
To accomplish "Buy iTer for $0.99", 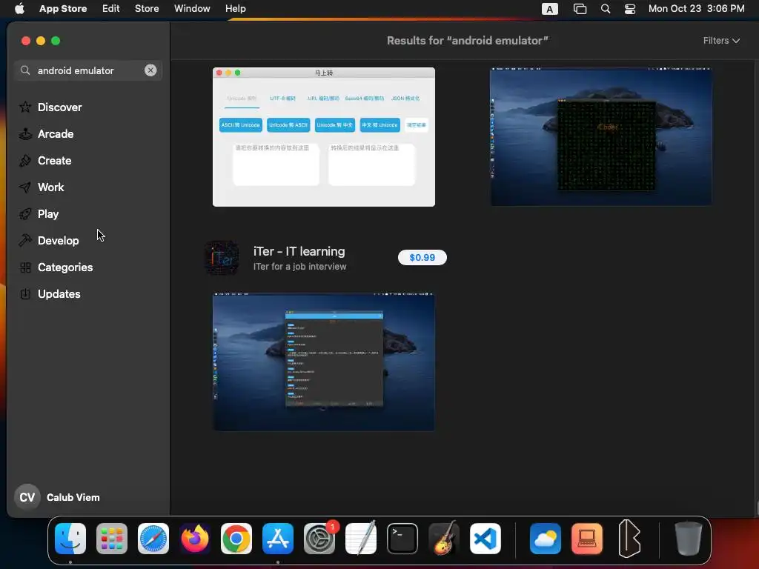I will click(422, 257).
